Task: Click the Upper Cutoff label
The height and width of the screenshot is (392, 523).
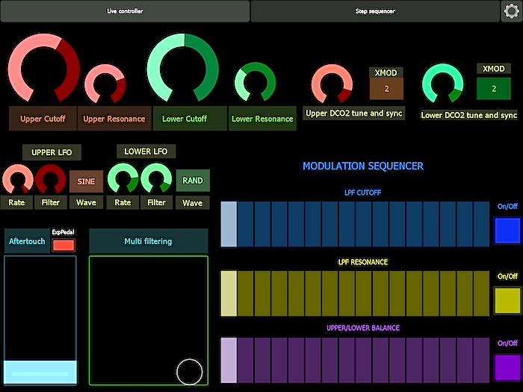Action: [43, 119]
